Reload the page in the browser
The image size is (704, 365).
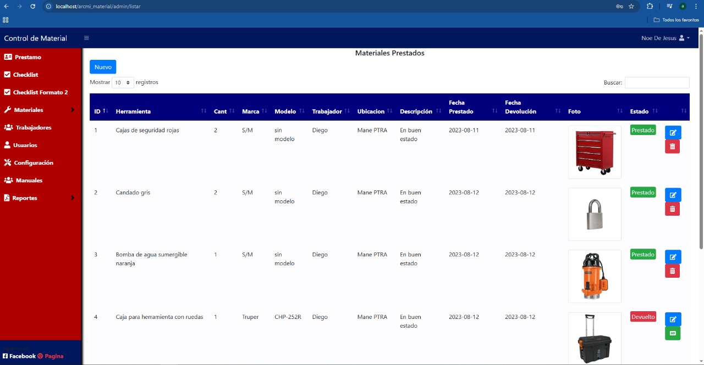point(33,7)
